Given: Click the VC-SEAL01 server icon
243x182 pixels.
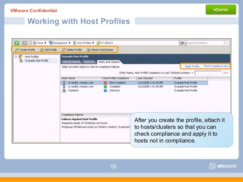Looking at the screenshot, I should [x=98, y=43].
